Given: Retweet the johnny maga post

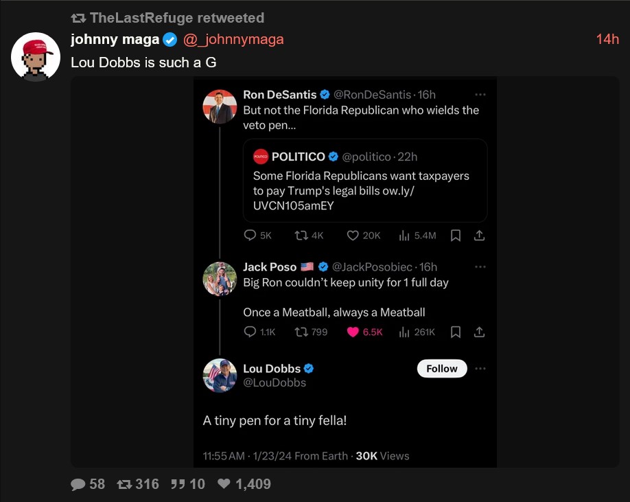Looking at the screenshot, I should [124, 484].
